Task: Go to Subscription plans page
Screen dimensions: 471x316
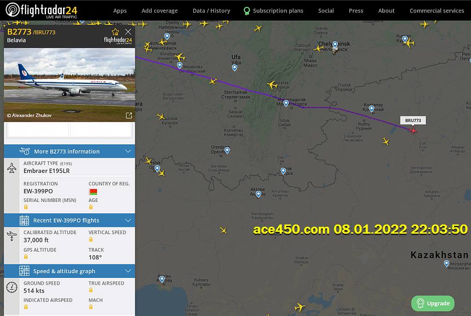Action: pos(278,11)
